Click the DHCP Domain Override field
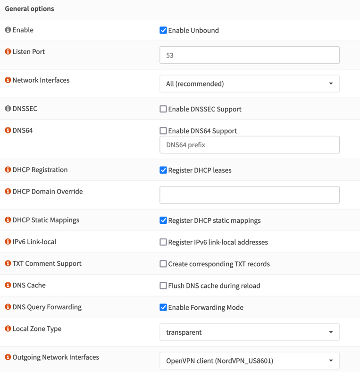This screenshot has width=360, height=372. 250,195
